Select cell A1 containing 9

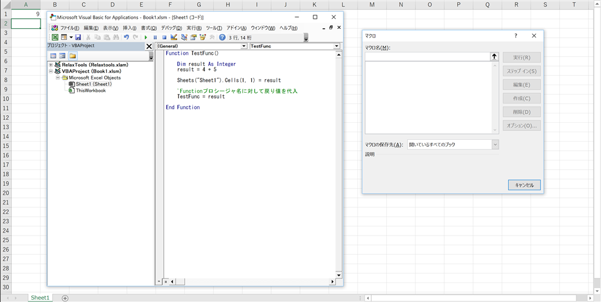[x=26, y=14]
